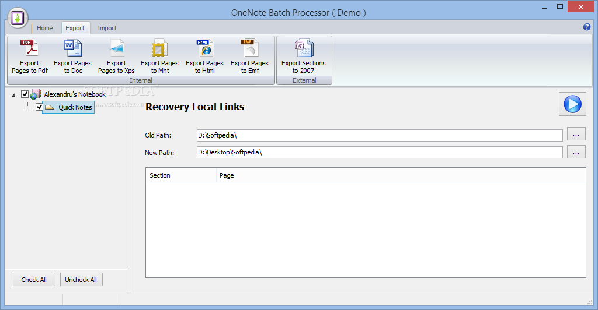Screen dimensions: 598x310
Task: Minimize the OneNote Batch Processor window
Action: (x=544, y=7)
